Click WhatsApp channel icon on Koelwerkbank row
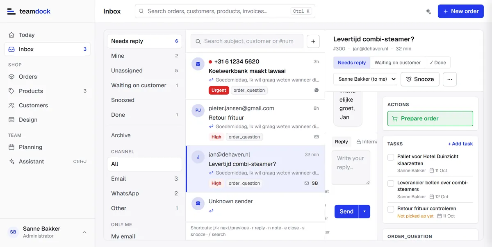The width and height of the screenshot is (492, 247). (x=317, y=90)
